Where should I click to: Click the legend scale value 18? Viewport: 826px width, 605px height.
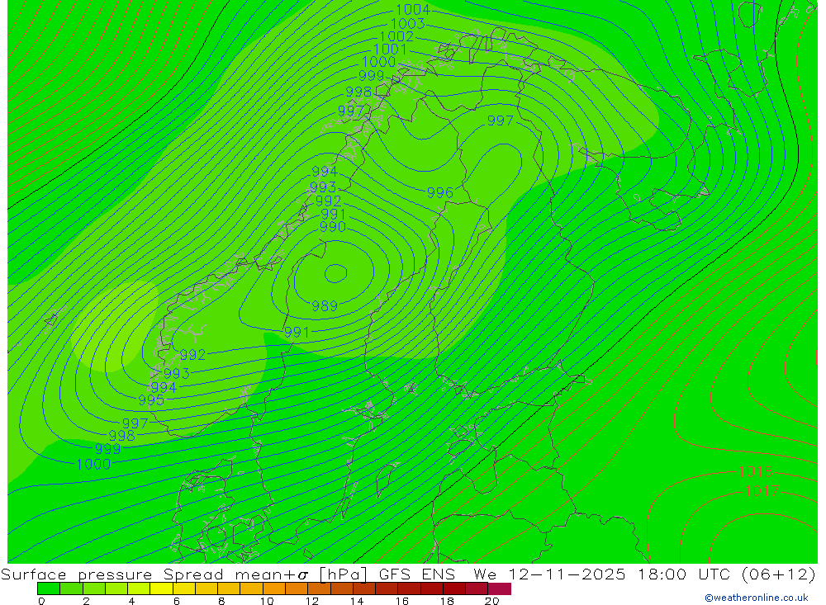coord(447,601)
